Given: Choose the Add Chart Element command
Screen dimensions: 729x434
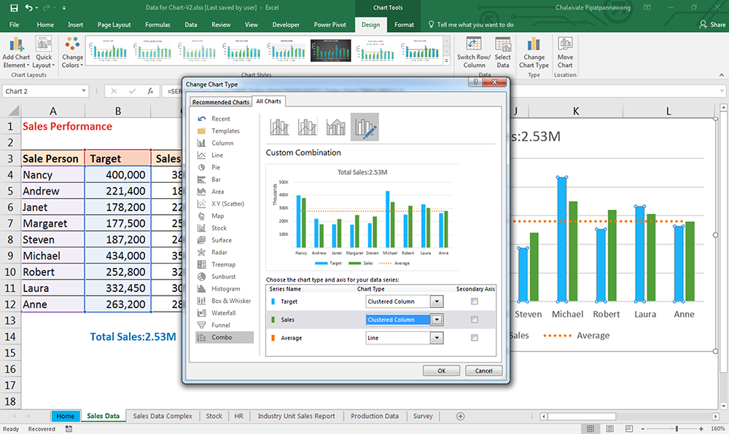Looking at the screenshot, I should point(15,54).
